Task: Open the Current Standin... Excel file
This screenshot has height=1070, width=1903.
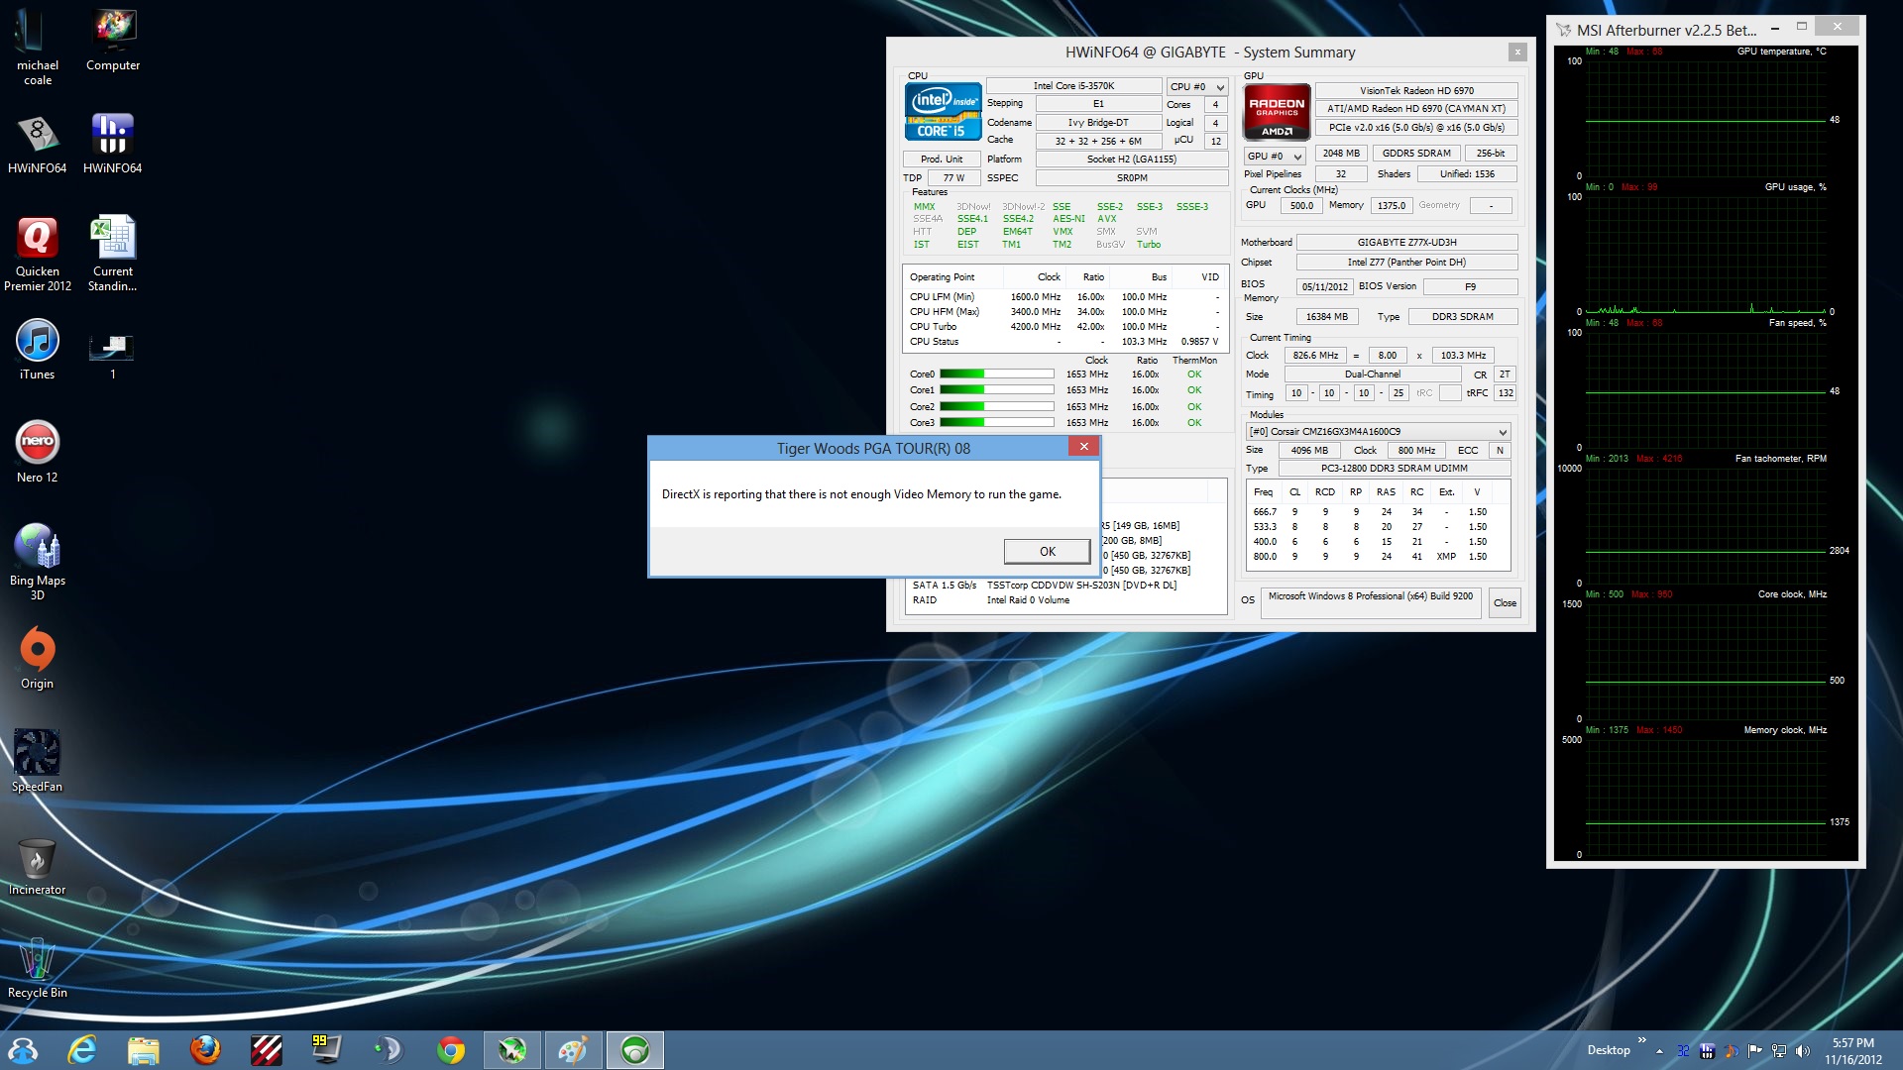Action: 113,254
